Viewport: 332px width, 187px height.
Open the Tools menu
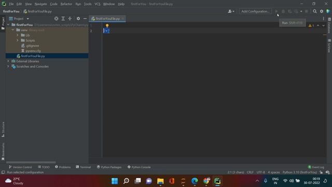coord(88,4)
